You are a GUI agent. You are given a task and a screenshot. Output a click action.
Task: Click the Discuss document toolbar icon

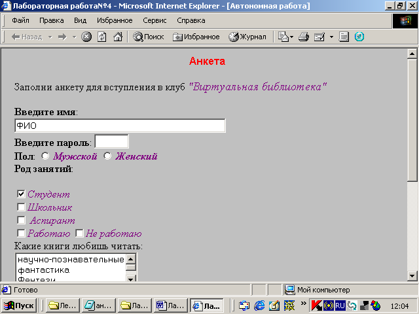(x=344, y=37)
